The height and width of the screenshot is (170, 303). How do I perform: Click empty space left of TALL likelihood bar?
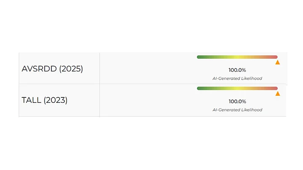(147, 100)
